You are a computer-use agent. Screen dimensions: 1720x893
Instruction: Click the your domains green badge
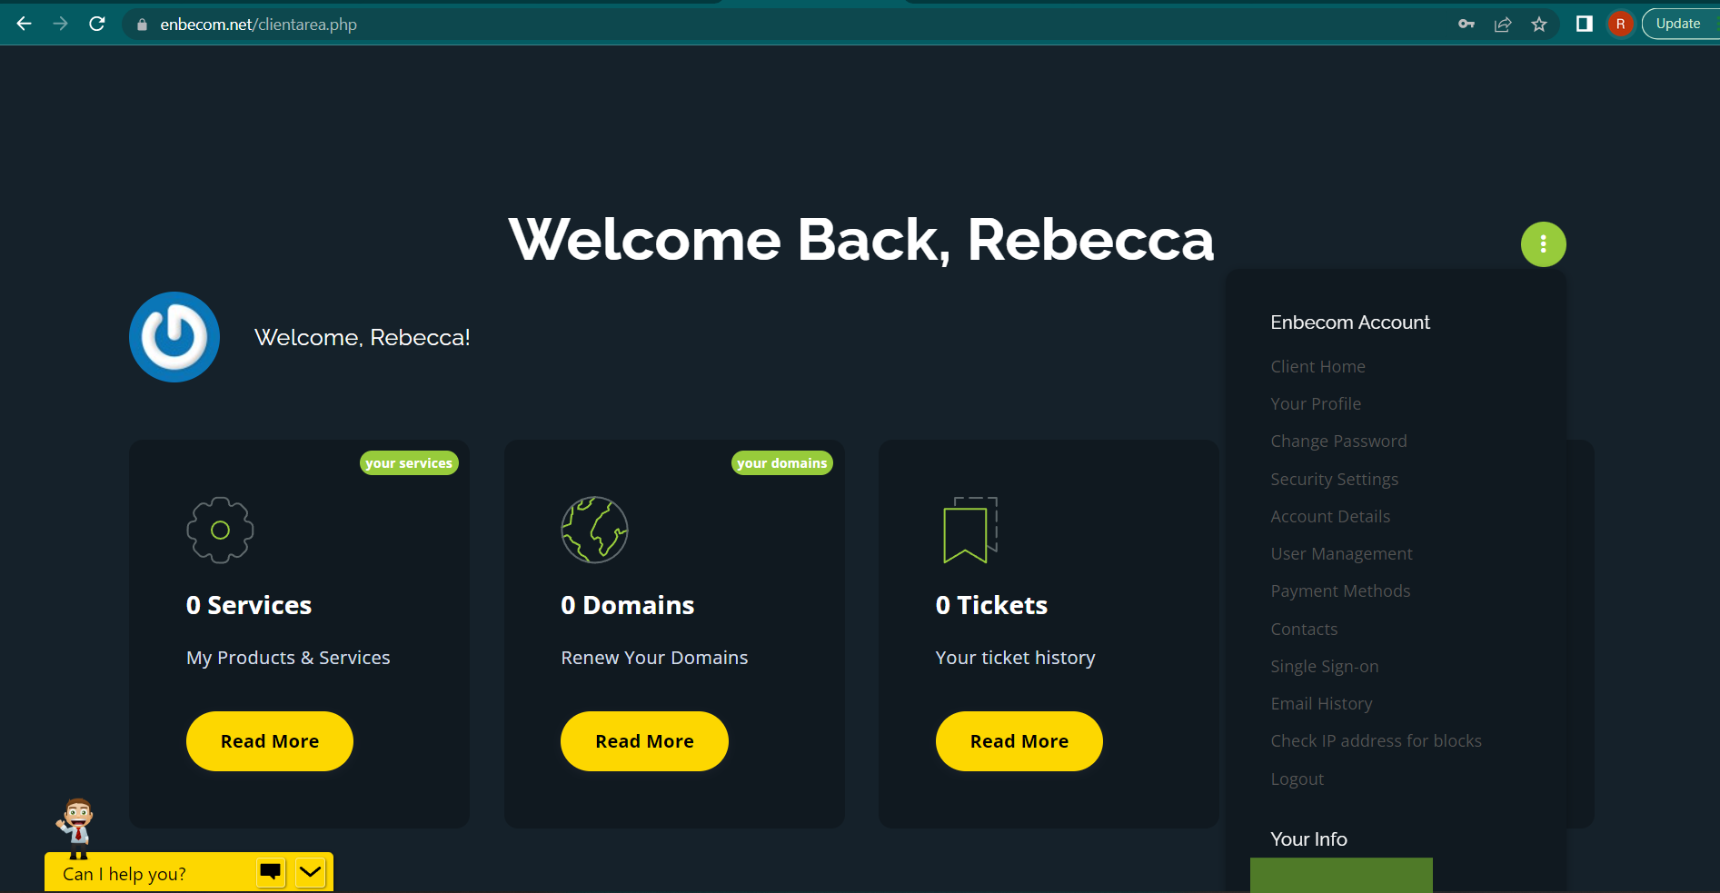pyautogui.click(x=781, y=463)
